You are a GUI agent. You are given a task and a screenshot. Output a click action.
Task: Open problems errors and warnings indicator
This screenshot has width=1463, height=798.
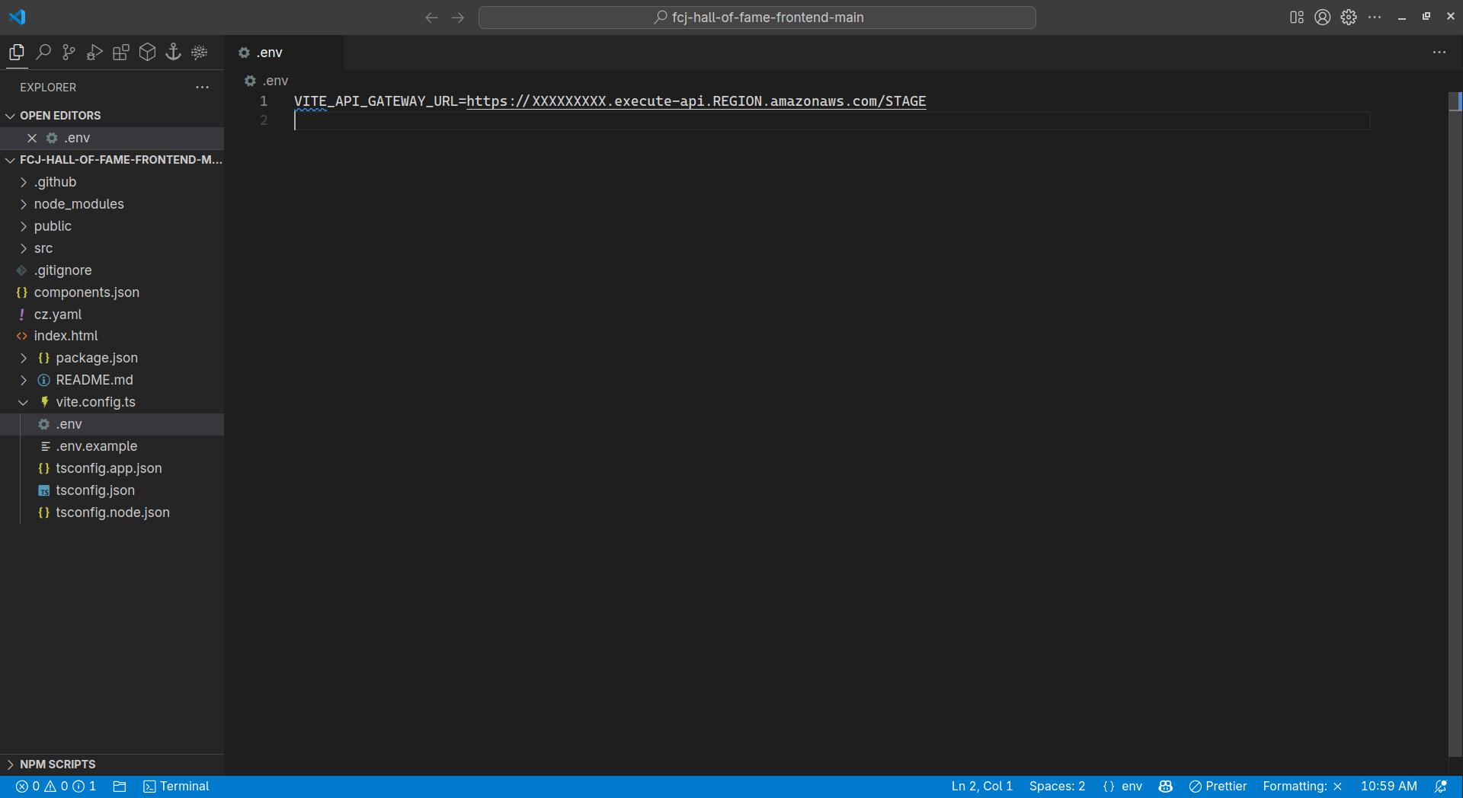(x=56, y=787)
